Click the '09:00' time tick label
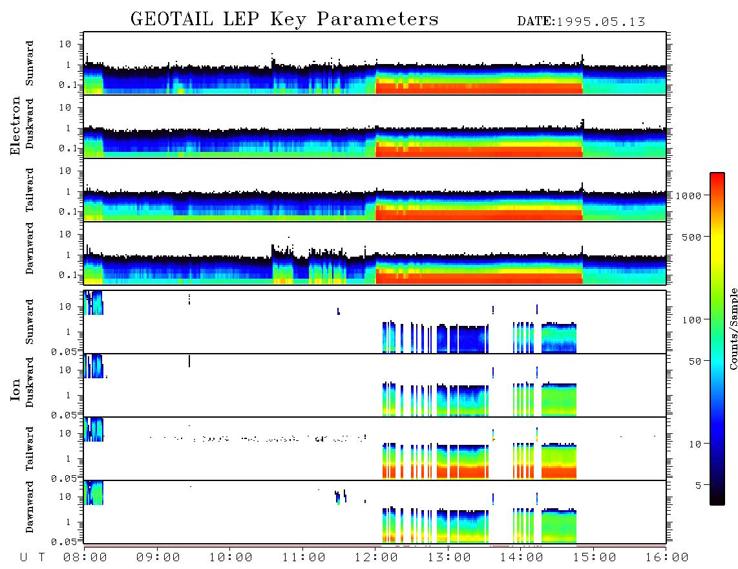738x569 pixels. tap(158, 557)
